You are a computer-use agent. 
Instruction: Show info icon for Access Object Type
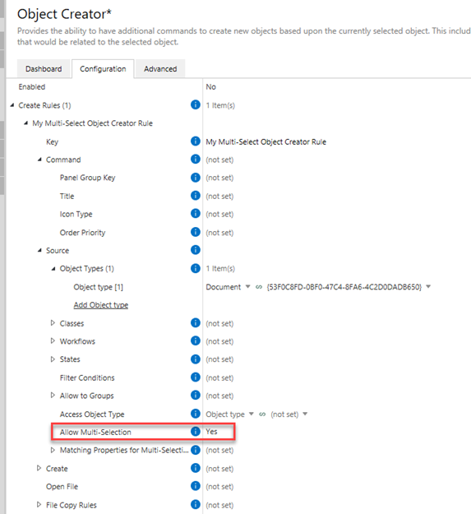click(x=195, y=414)
